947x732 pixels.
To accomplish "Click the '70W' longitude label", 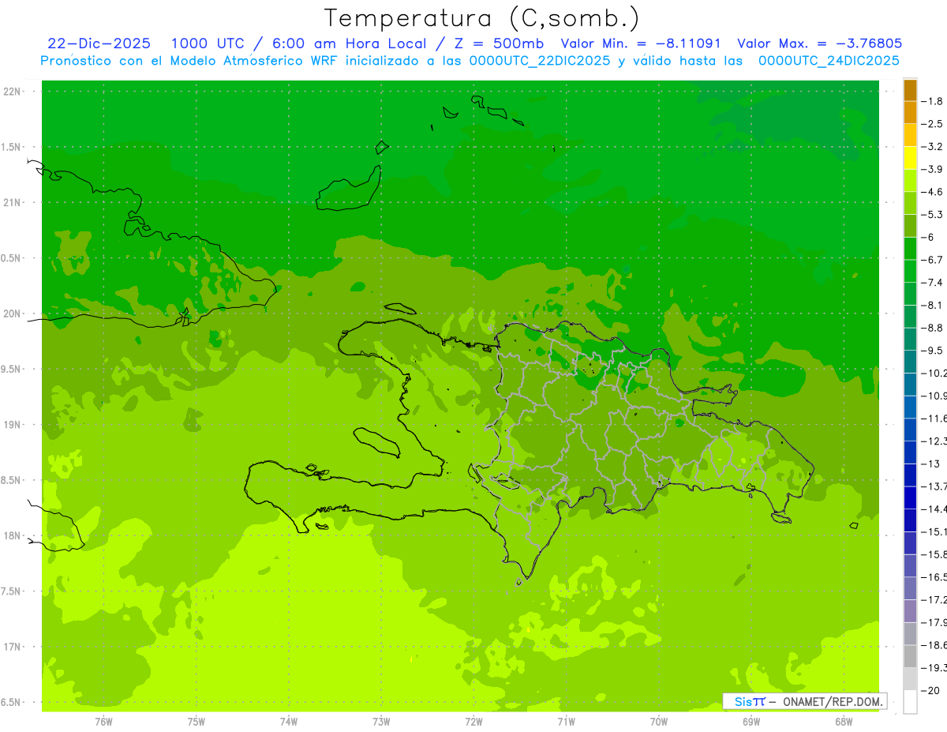I will pyautogui.click(x=659, y=721).
